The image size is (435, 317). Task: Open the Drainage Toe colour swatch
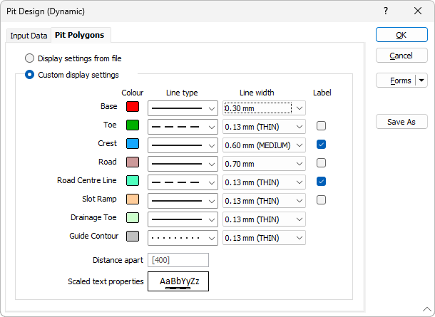(132, 218)
